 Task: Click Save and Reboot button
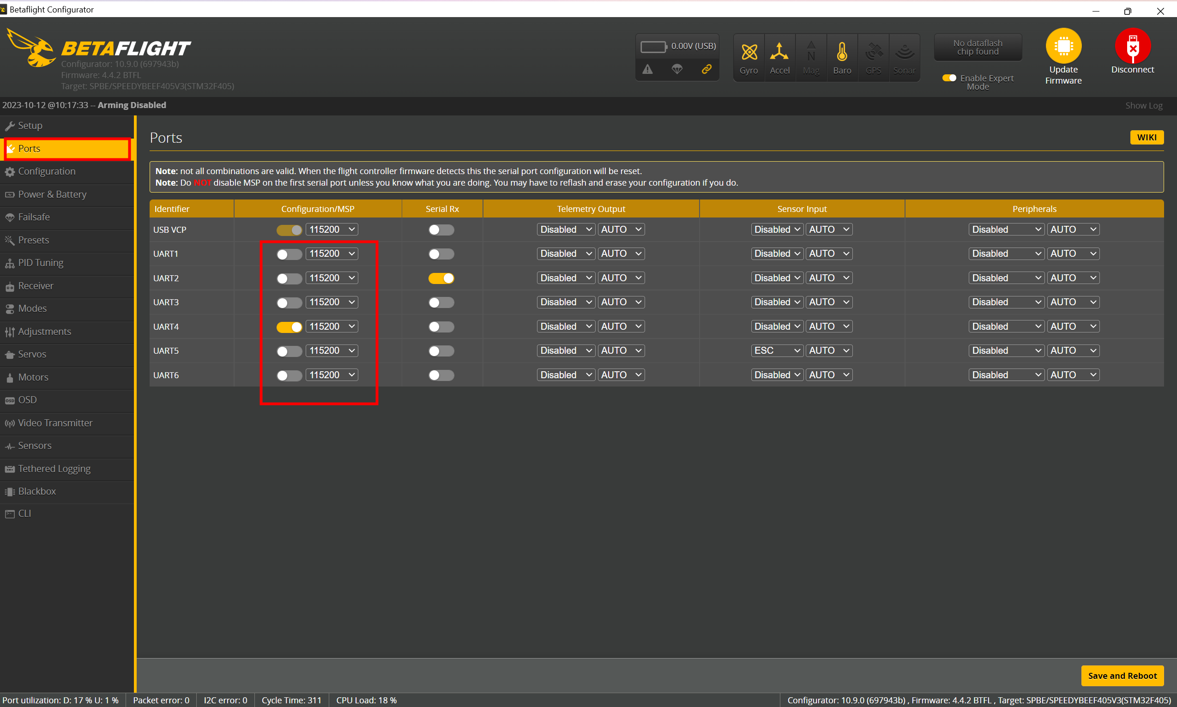[1122, 676]
